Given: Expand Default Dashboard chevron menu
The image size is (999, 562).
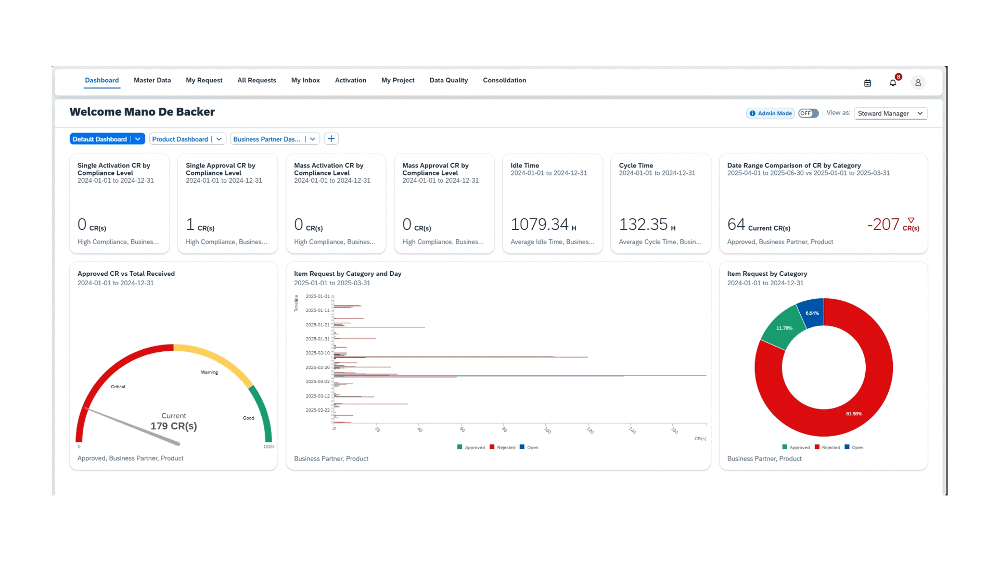Looking at the screenshot, I should (x=138, y=139).
